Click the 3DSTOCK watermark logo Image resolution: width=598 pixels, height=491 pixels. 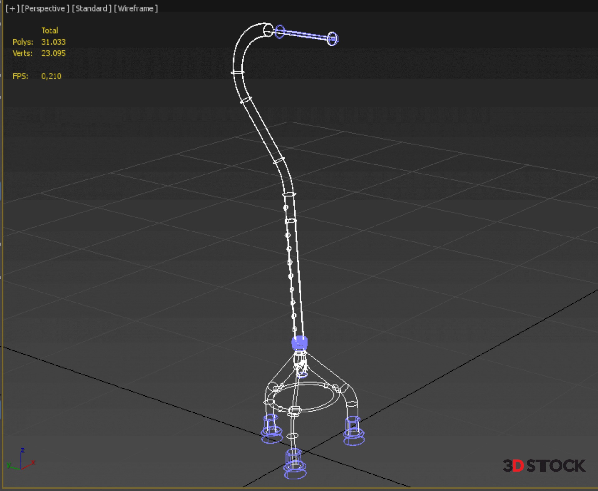pyautogui.click(x=544, y=466)
